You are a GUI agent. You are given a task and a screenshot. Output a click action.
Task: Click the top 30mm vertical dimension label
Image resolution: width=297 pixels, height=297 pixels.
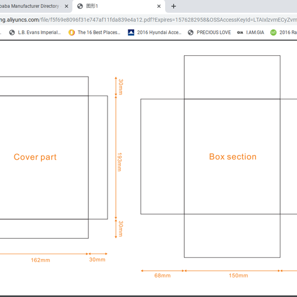coord(121,87)
